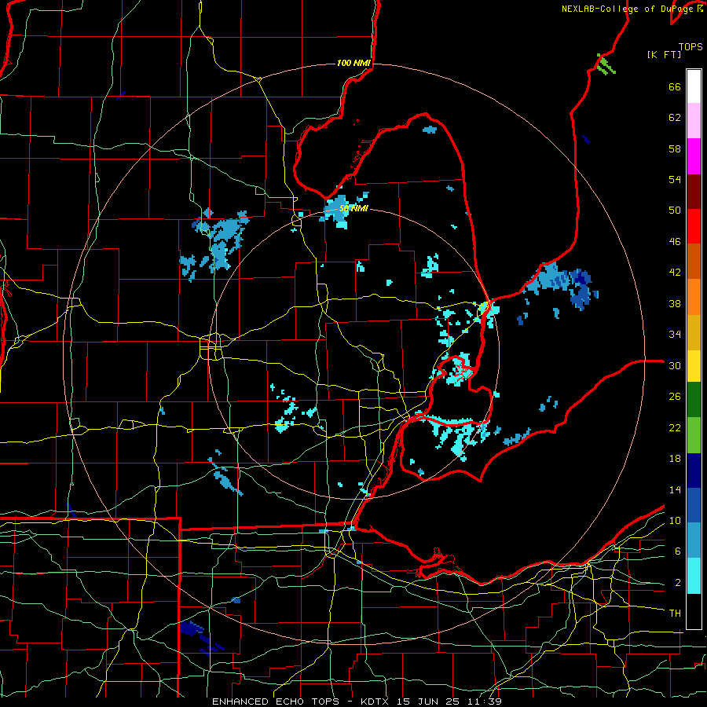Viewport: 707px width, 707px height.
Task: Click the '100 NMI' range ring label
Action: [353, 63]
